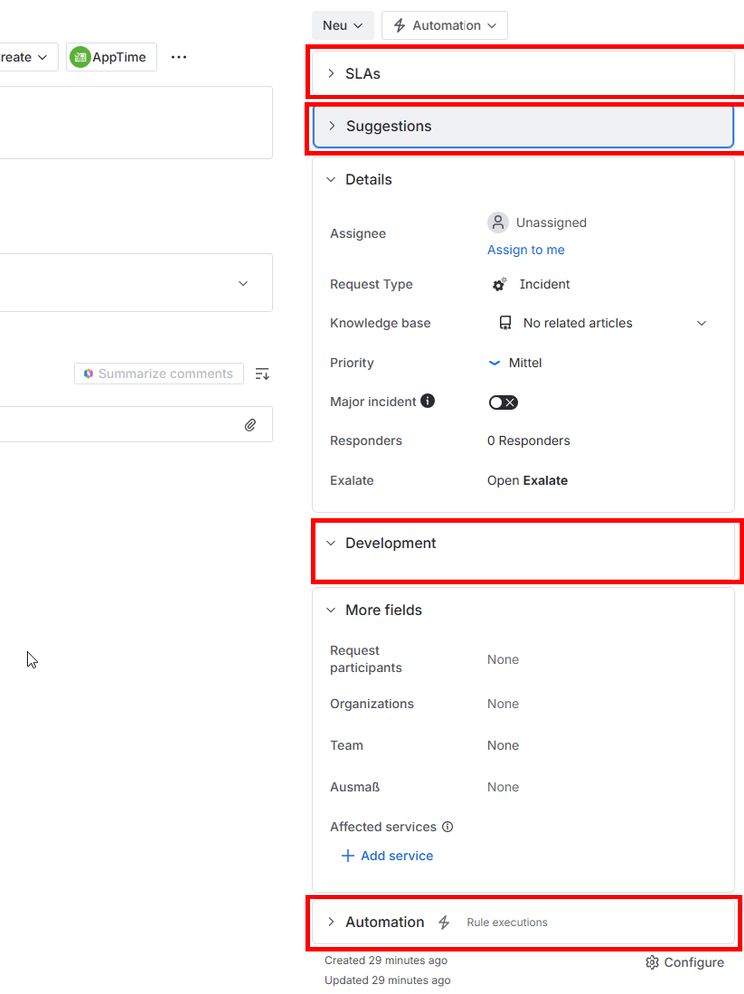
Task: Open the AppTime app
Action: pyautogui.click(x=109, y=57)
